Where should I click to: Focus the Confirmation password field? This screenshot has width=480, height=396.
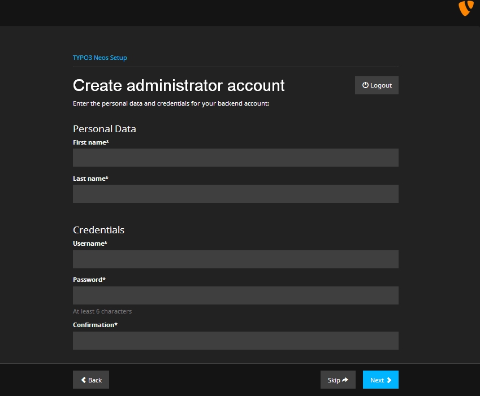click(236, 341)
